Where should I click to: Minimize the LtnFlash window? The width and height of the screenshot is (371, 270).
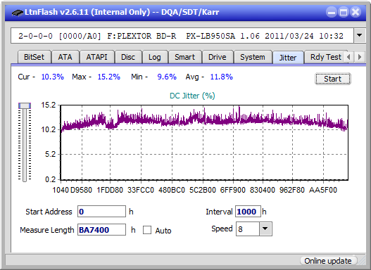coord(332,12)
